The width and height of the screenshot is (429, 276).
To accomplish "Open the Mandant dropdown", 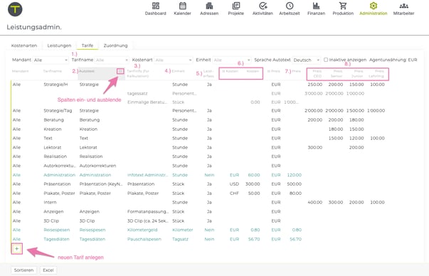I will (51, 60).
